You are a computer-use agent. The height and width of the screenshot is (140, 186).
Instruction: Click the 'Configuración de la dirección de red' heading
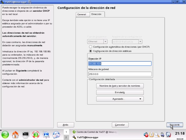pos(86,8)
